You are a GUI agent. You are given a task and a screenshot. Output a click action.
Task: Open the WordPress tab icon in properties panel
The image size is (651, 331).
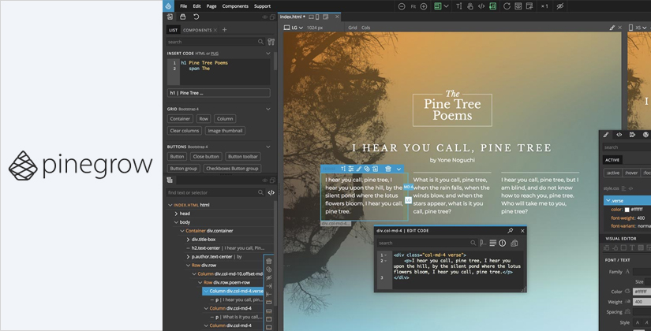pyautogui.click(x=646, y=135)
